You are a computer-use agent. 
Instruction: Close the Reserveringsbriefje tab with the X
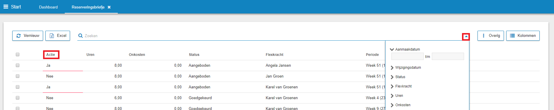tap(109, 7)
